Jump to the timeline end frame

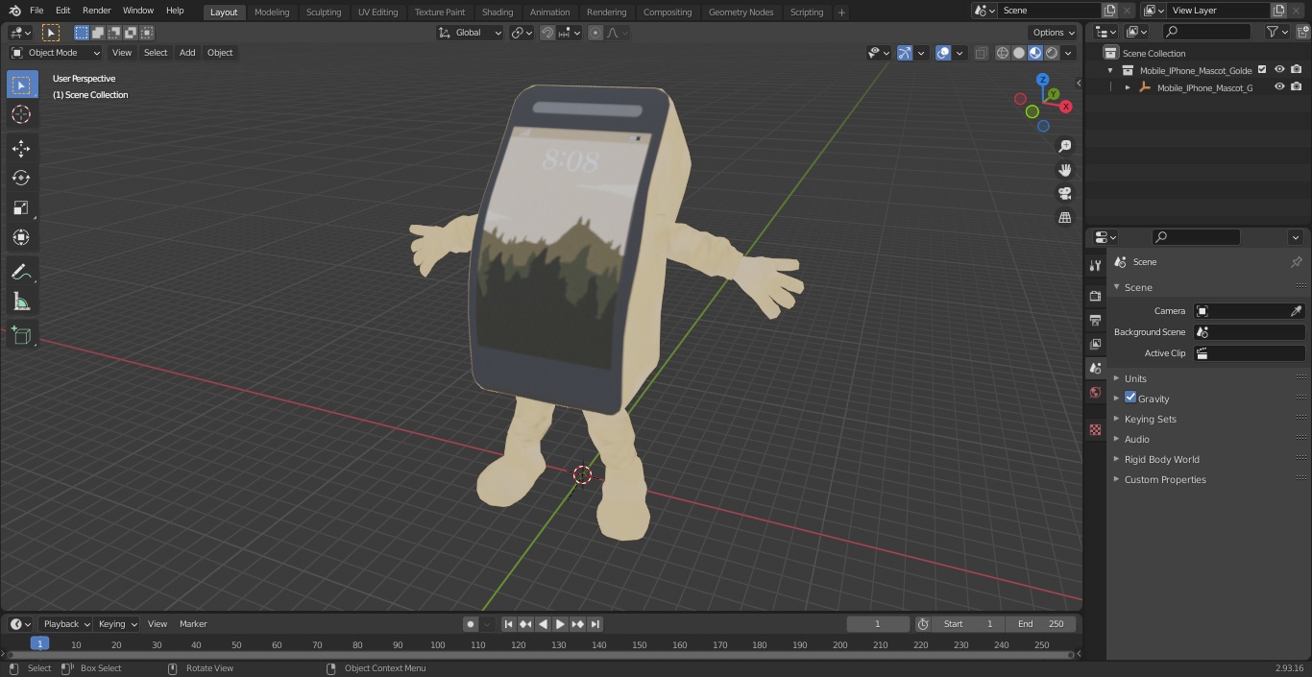595,624
